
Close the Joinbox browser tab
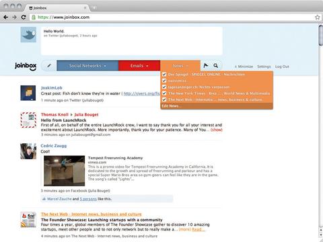85,8
